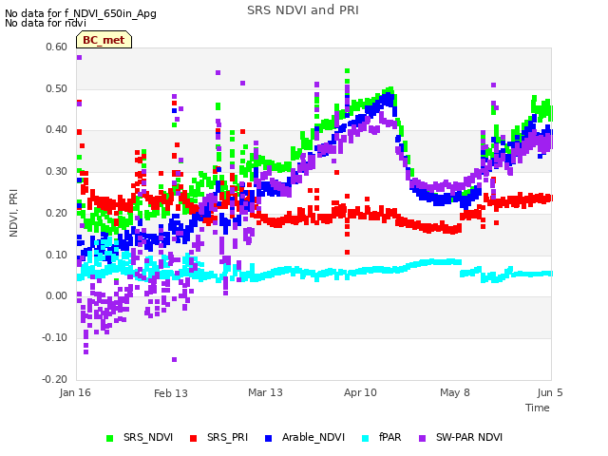Click the May 8 axis label
This screenshot has width=608, height=456.
point(455,392)
